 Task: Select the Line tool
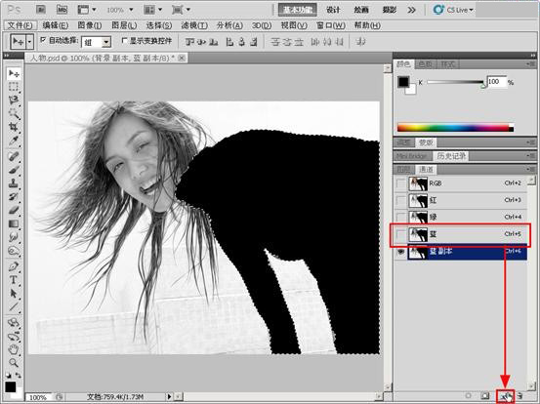[14, 307]
